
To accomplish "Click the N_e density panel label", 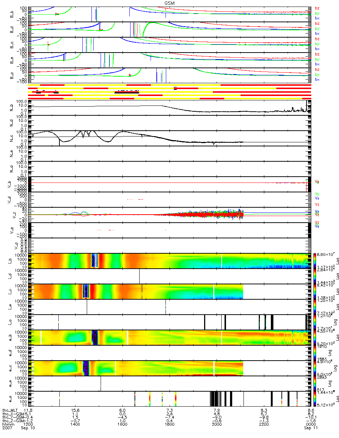I will pos(12,153).
